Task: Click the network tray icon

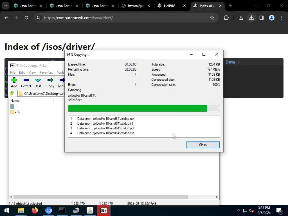Action: point(245,210)
